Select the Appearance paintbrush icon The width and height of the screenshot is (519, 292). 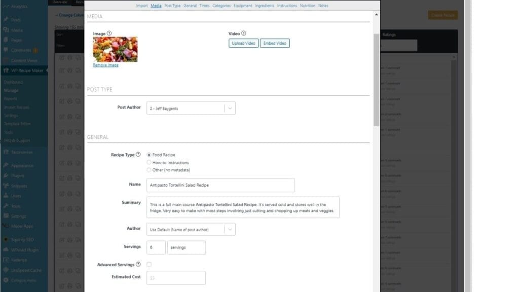6,165
